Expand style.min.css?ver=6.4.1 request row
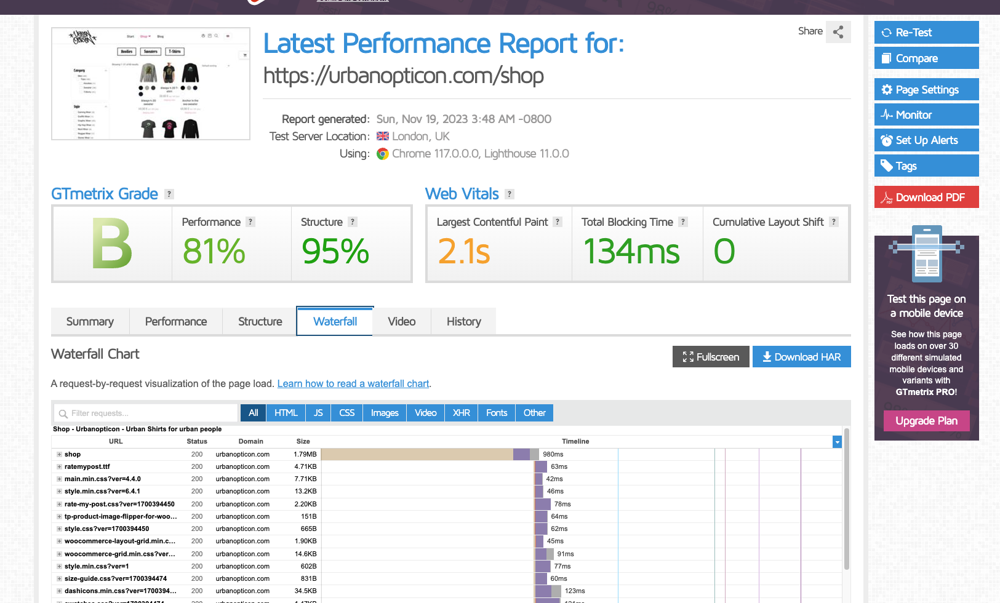The width and height of the screenshot is (1000, 603). point(59,492)
